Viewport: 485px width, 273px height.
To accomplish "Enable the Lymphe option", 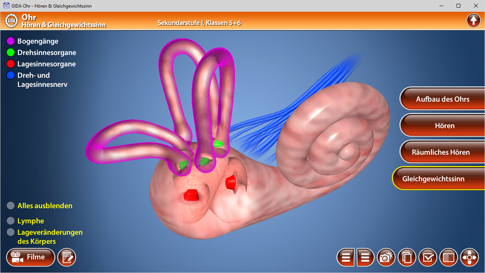I will (11, 221).
